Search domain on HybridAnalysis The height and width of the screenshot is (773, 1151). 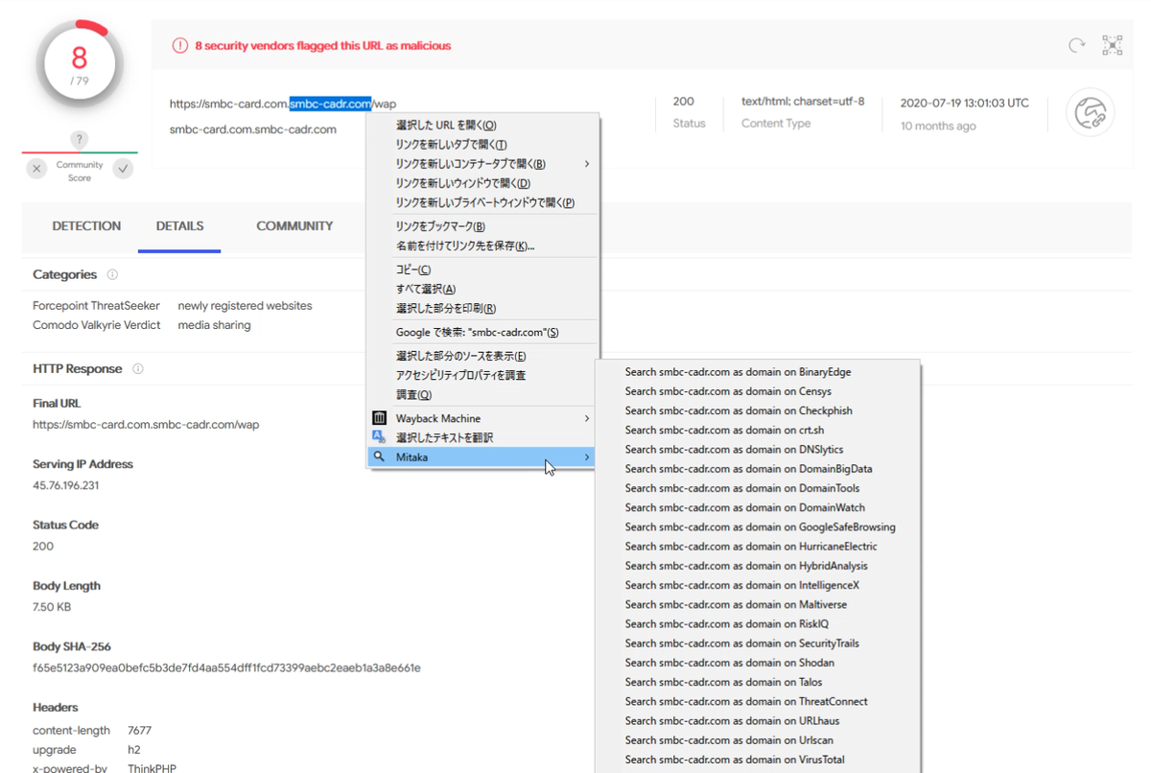(x=758, y=566)
